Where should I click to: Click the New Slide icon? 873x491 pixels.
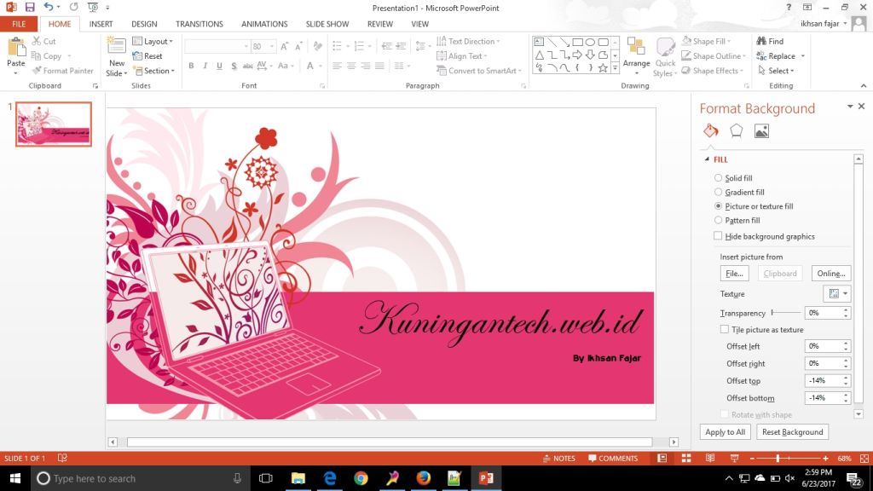116,47
